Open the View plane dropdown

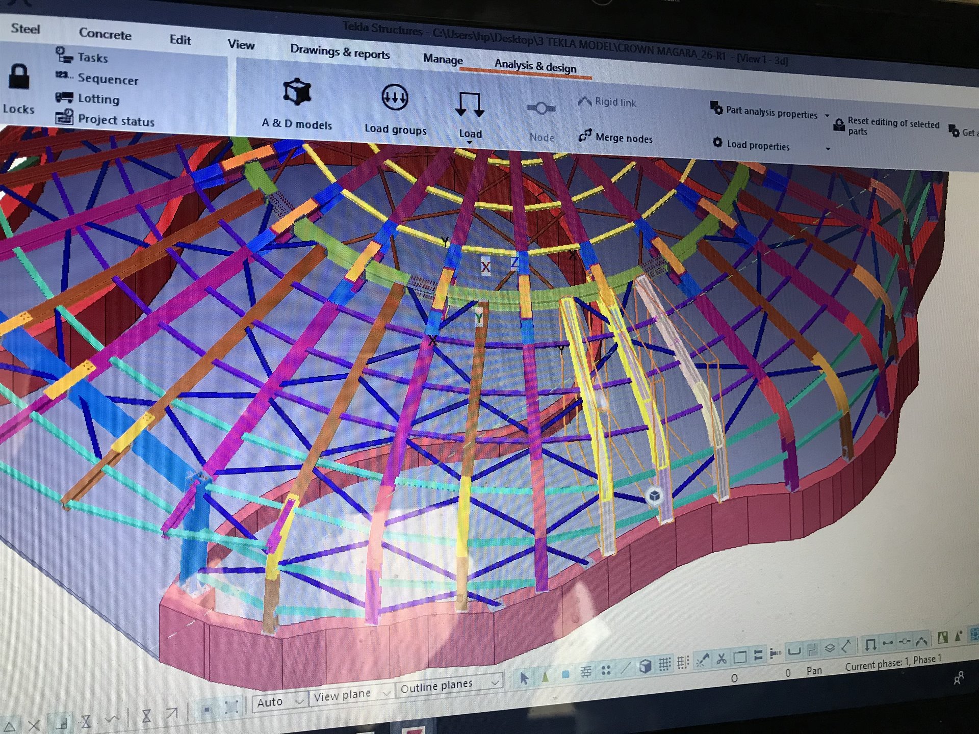pos(351,695)
